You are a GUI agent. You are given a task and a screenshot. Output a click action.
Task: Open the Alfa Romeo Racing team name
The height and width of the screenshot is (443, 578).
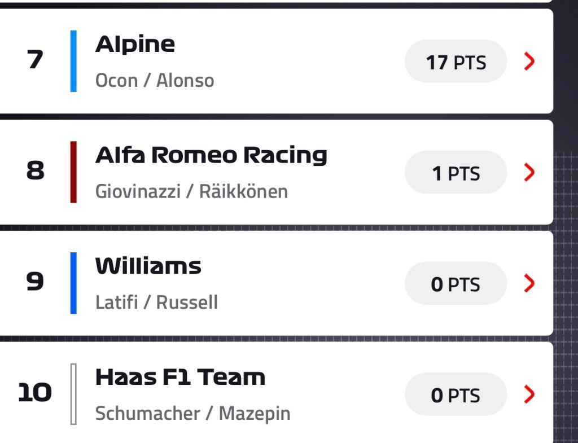(211, 155)
